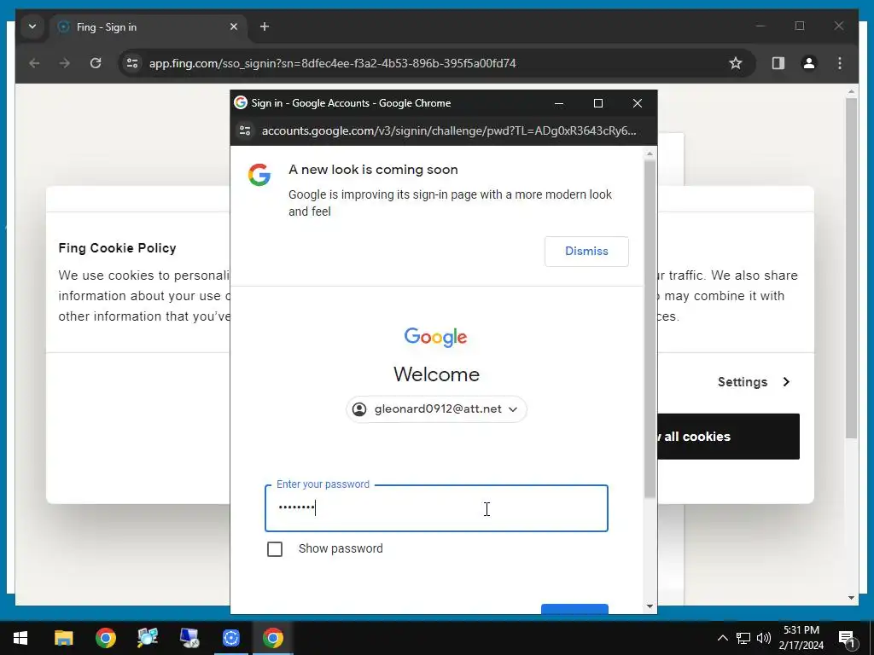The width and height of the screenshot is (874, 655).
Task: Open first Chrome icon in taskbar
Action: coord(105,638)
